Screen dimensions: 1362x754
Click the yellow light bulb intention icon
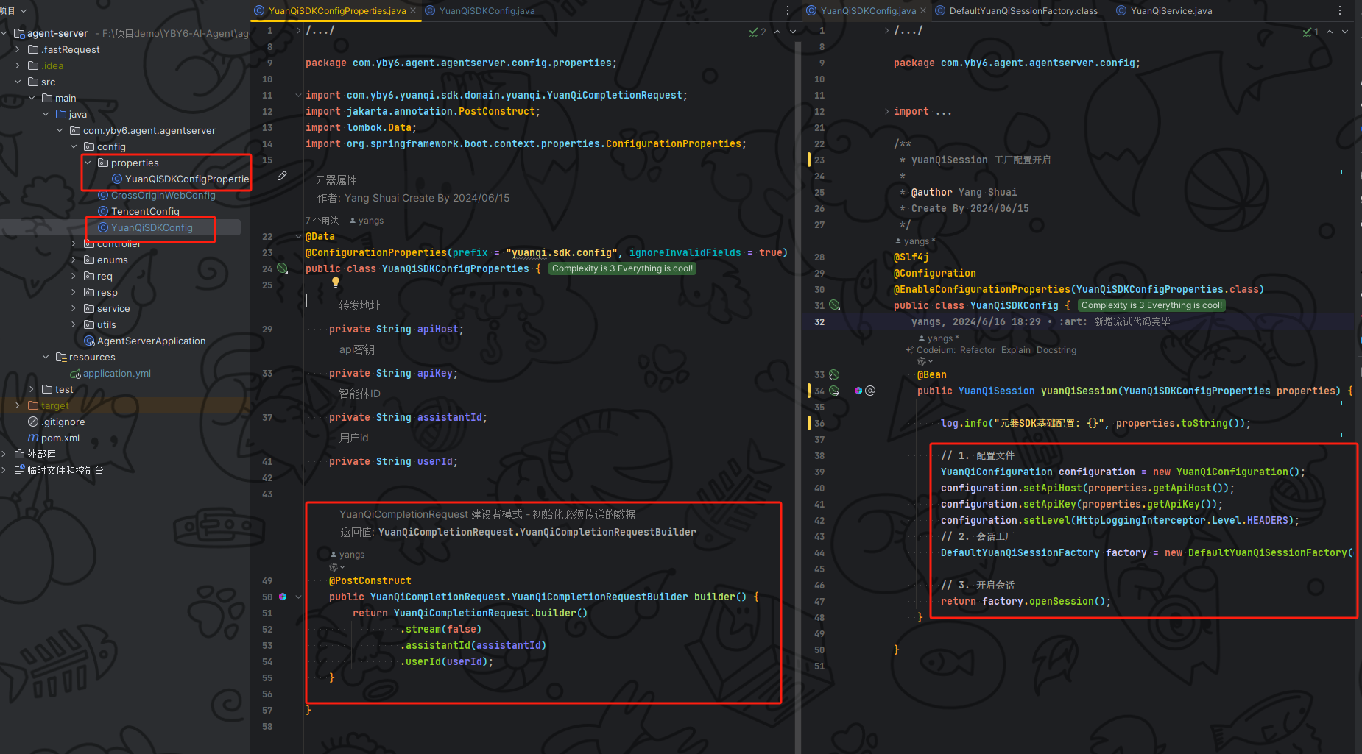click(x=336, y=282)
